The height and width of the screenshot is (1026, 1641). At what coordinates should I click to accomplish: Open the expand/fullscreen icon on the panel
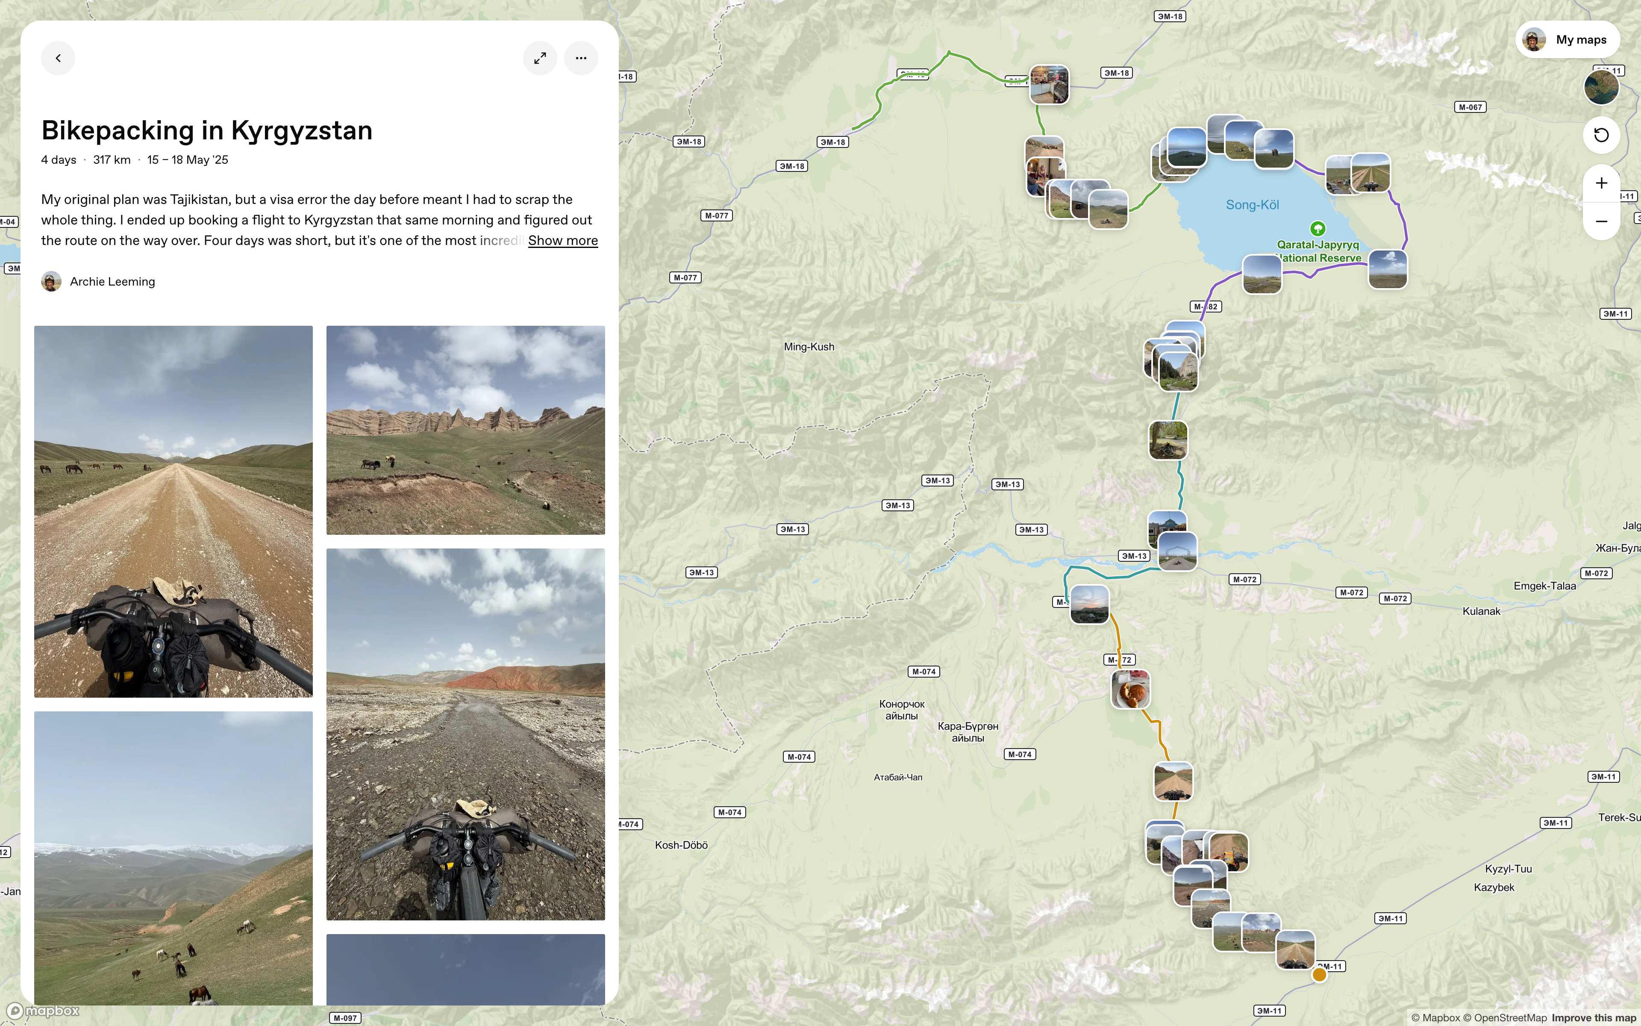click(540, 59)
